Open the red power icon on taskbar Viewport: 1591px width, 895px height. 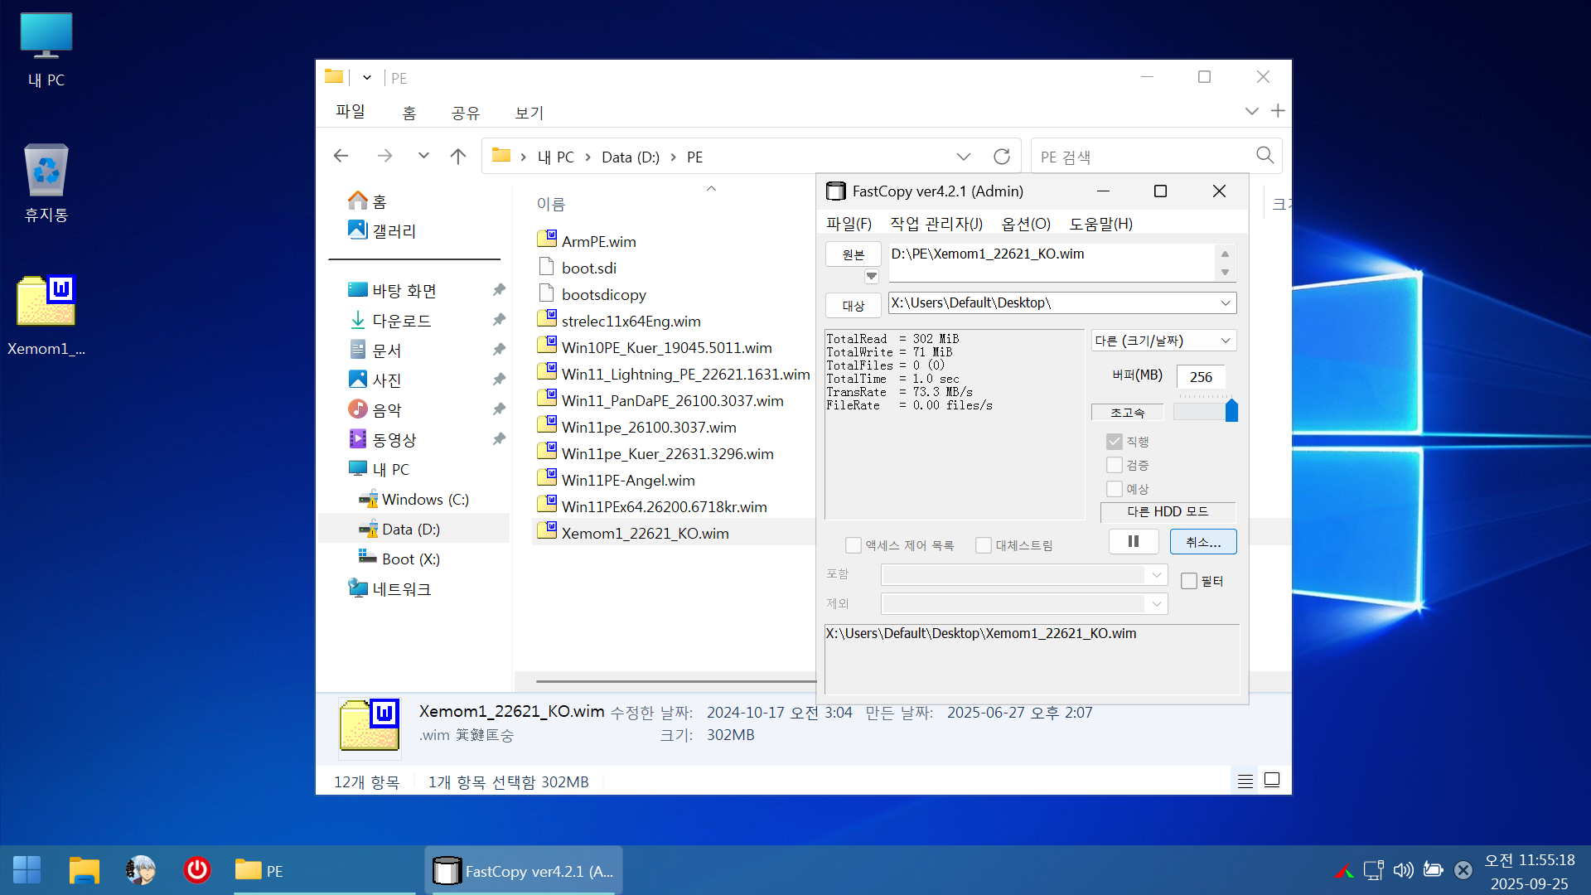tap(196, 870)
